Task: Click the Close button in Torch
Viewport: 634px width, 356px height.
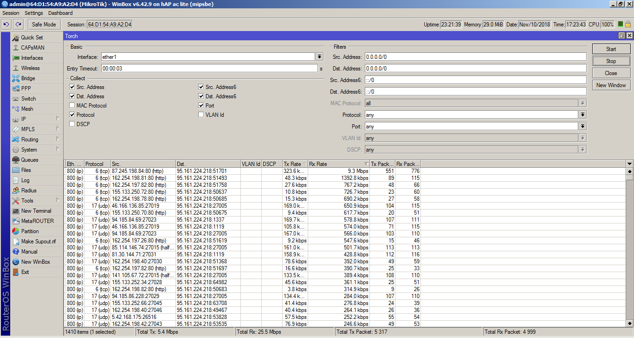Action: click(x=611, y=73)
